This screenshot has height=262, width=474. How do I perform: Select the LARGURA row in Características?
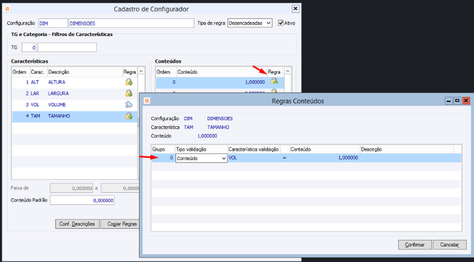(x=75, y=94)
